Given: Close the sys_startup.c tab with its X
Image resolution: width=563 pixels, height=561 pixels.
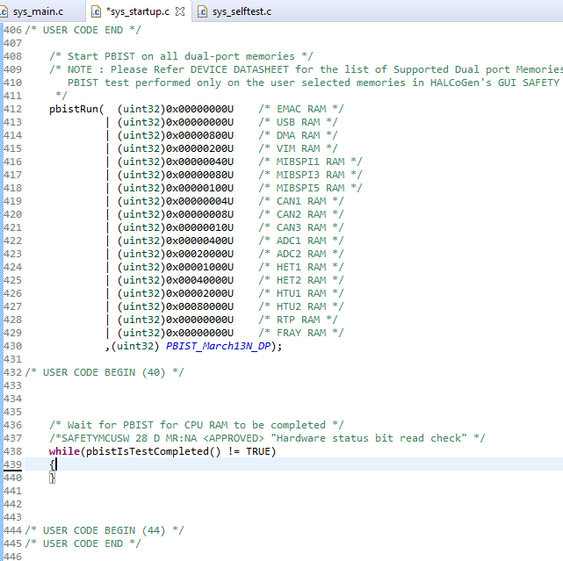Looking at the screenshot, I should (x=180, y=11).
